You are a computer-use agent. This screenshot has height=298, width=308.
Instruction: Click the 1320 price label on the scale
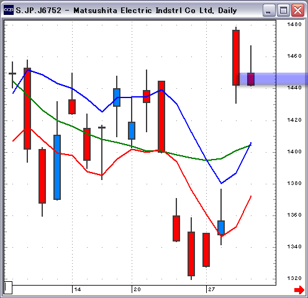pyautogui.click(x=294, y=278)
